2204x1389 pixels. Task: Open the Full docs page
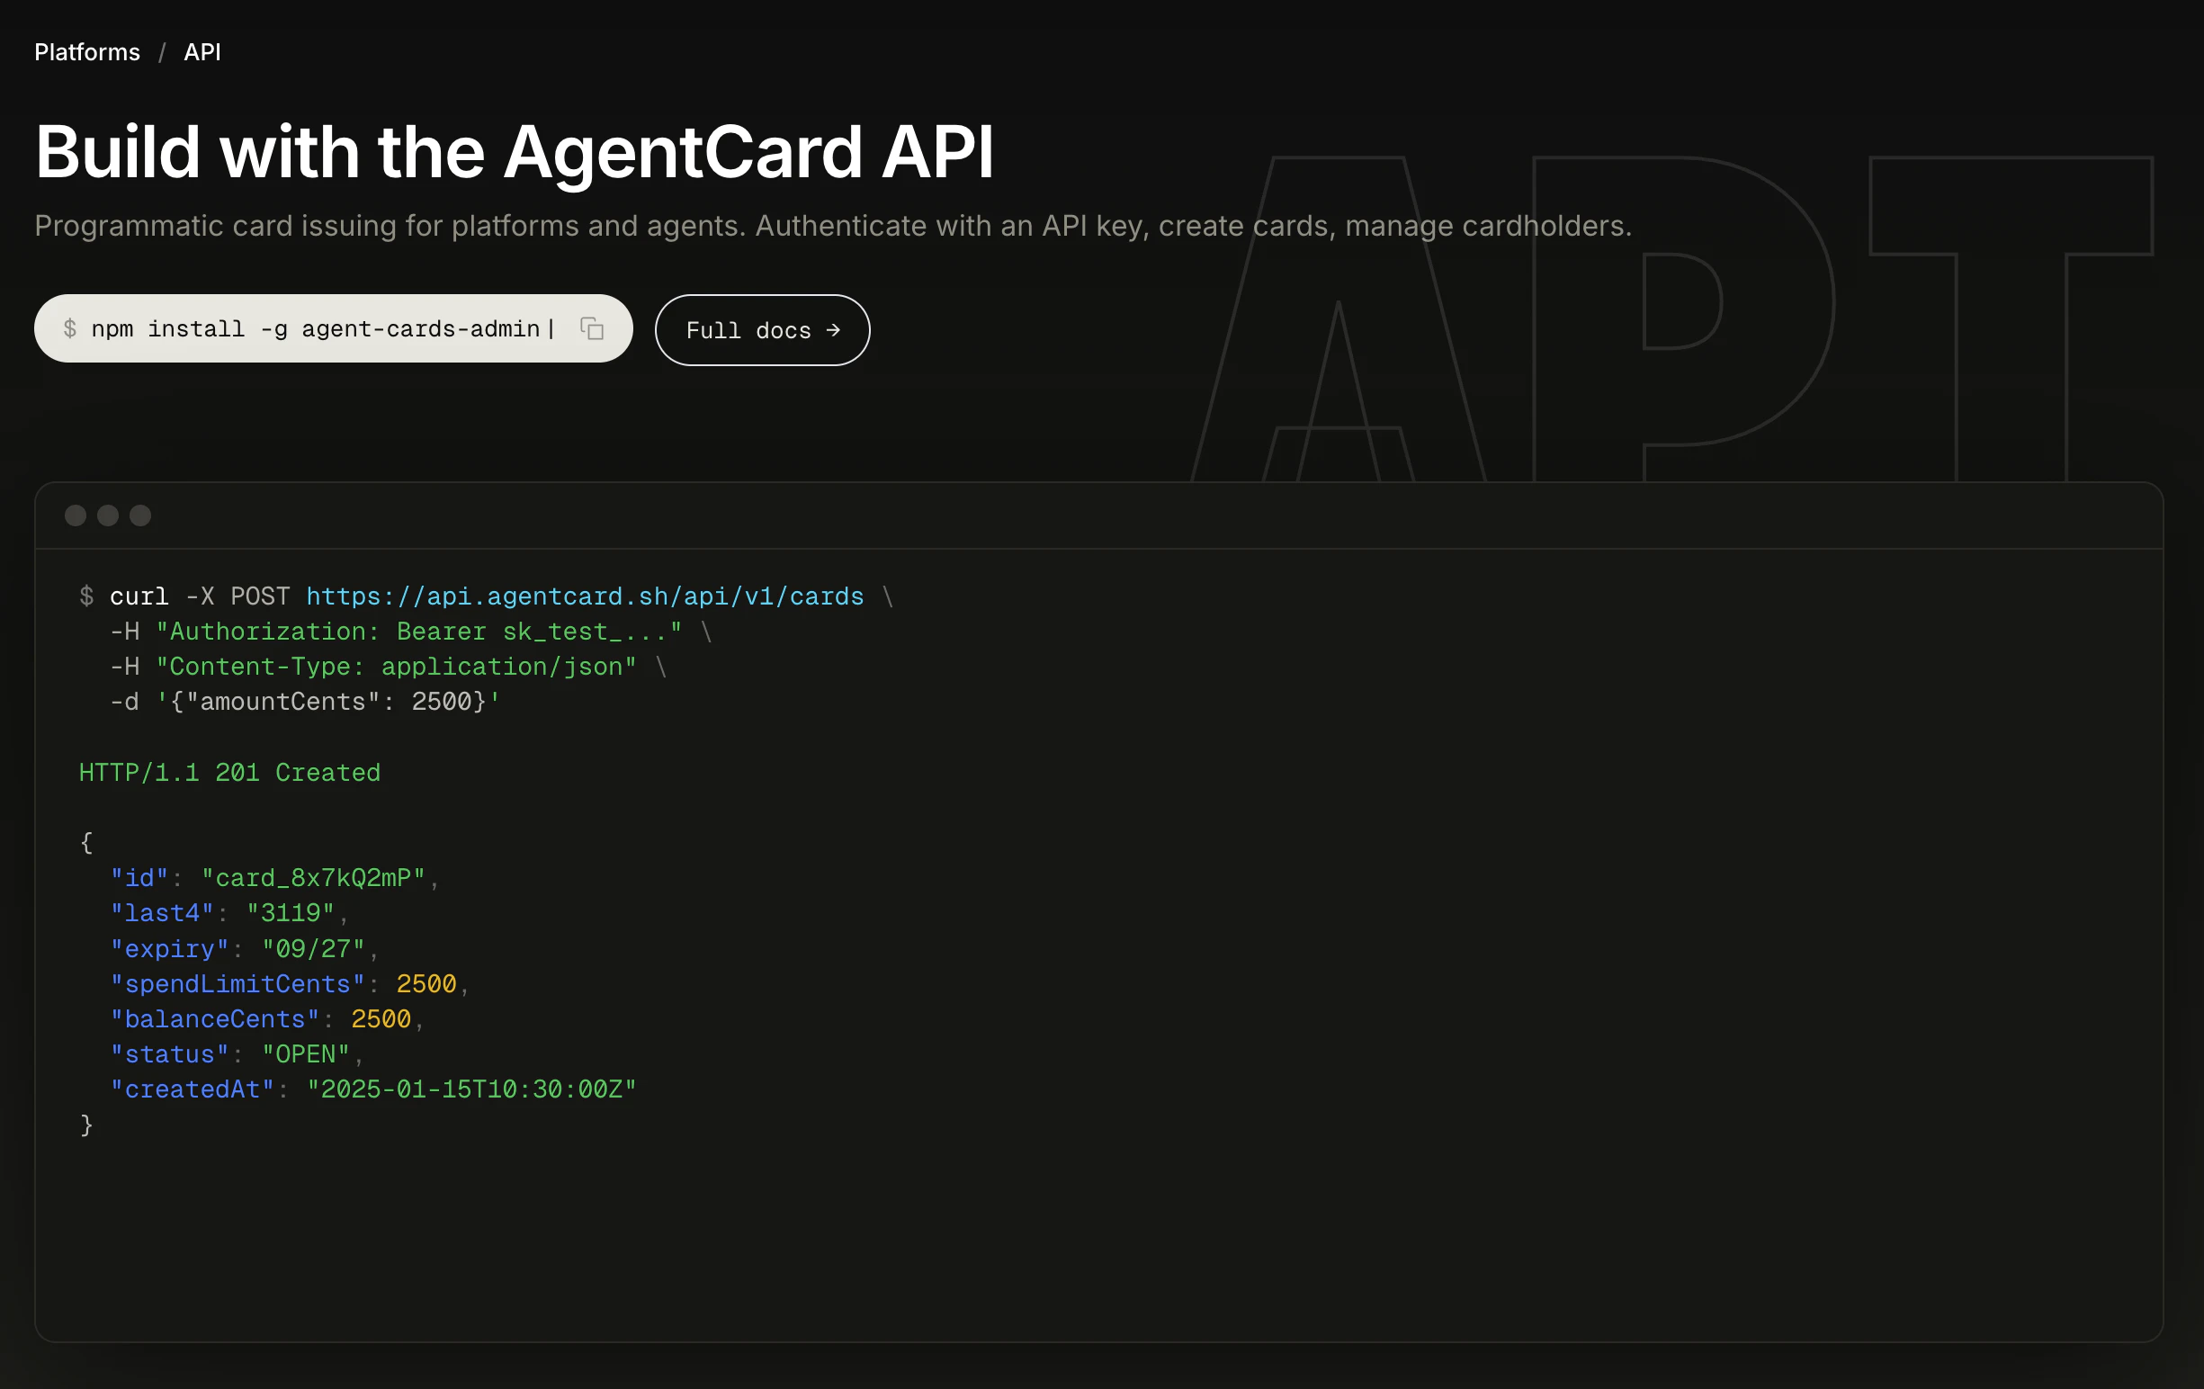click(x=763, y=330)
